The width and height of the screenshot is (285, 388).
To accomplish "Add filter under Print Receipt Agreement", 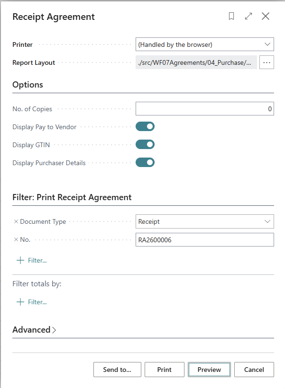I will click(32, 260).
